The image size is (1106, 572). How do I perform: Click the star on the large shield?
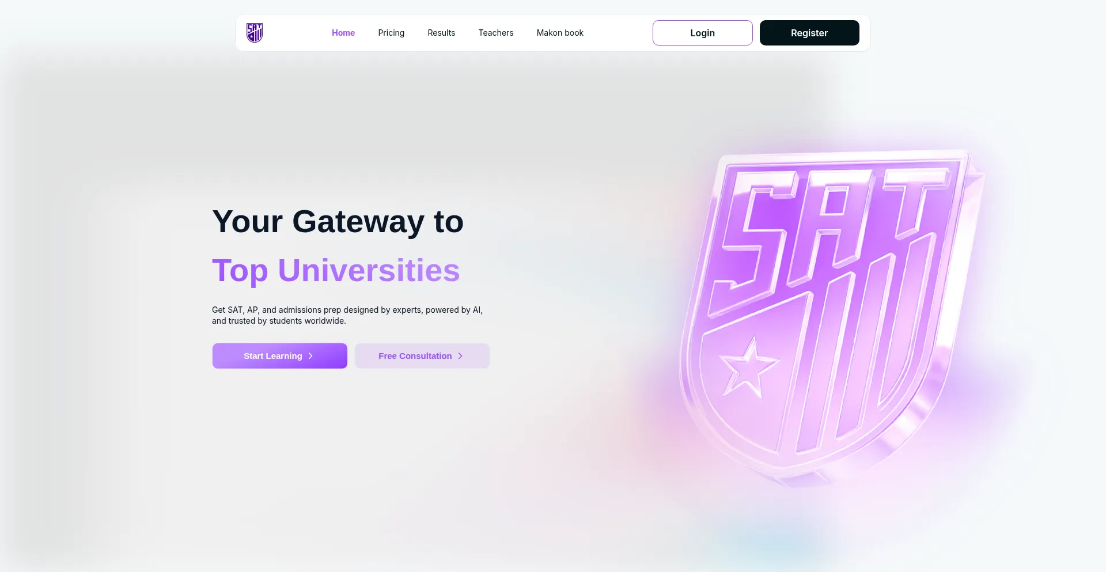pyautogui.click(x=748, y=368)
